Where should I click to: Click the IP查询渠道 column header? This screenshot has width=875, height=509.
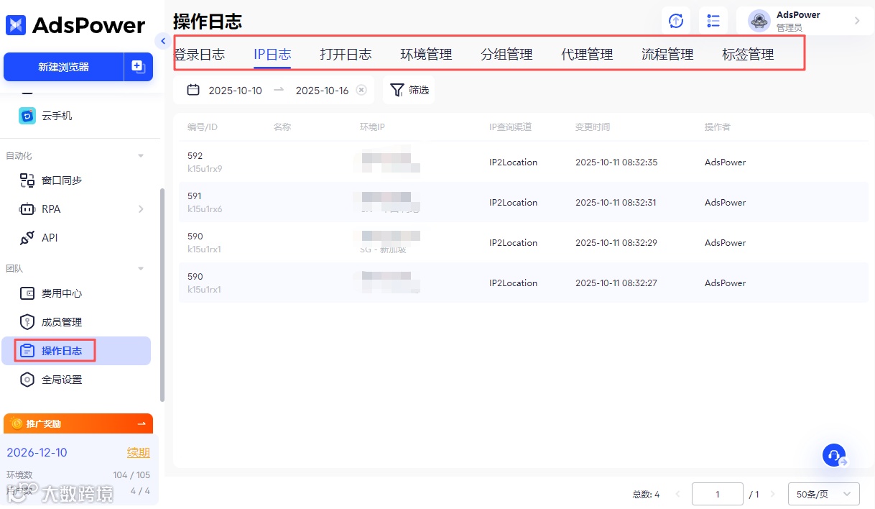[510, 127]
